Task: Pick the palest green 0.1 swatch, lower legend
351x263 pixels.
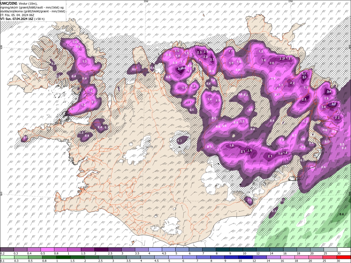Action: (7, 257)
